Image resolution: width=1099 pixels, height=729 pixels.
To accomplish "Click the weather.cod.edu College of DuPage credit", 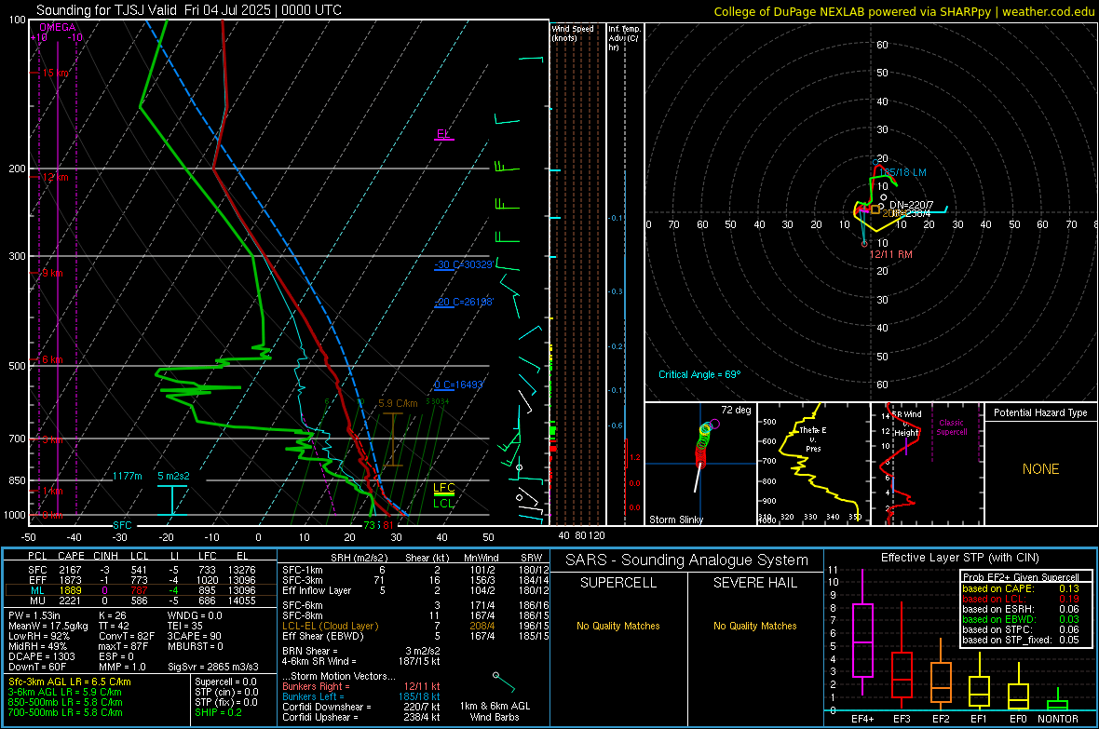I will 903,12.
